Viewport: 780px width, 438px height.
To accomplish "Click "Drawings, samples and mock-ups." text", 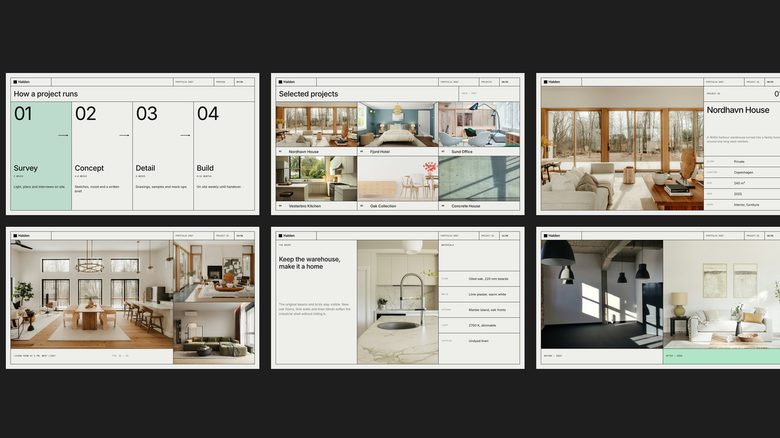I will [161, 187].
